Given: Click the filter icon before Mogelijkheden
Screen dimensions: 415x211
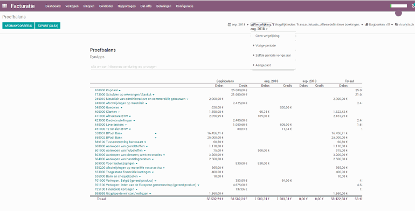Looking at the screenshot, I should coord(273,25).
